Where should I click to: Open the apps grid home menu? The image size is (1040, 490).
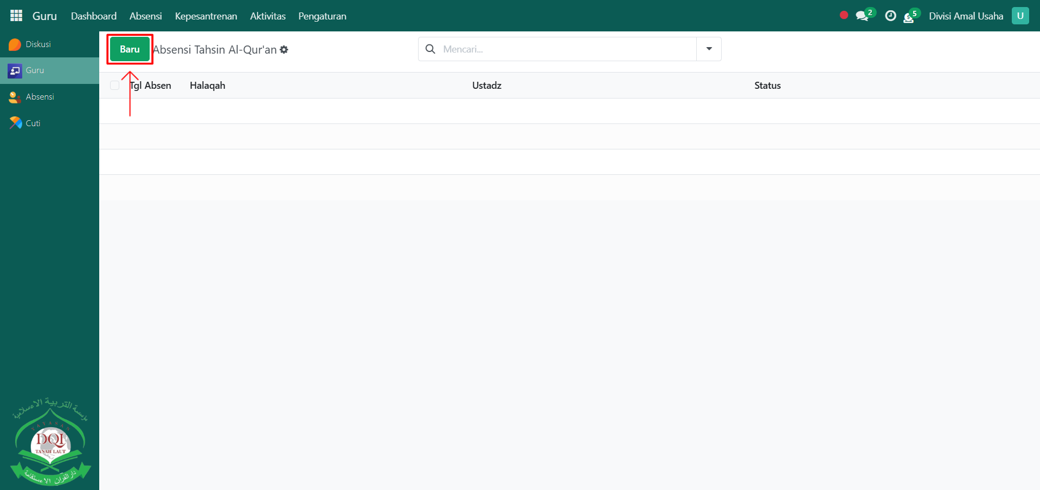pos(16,16)
